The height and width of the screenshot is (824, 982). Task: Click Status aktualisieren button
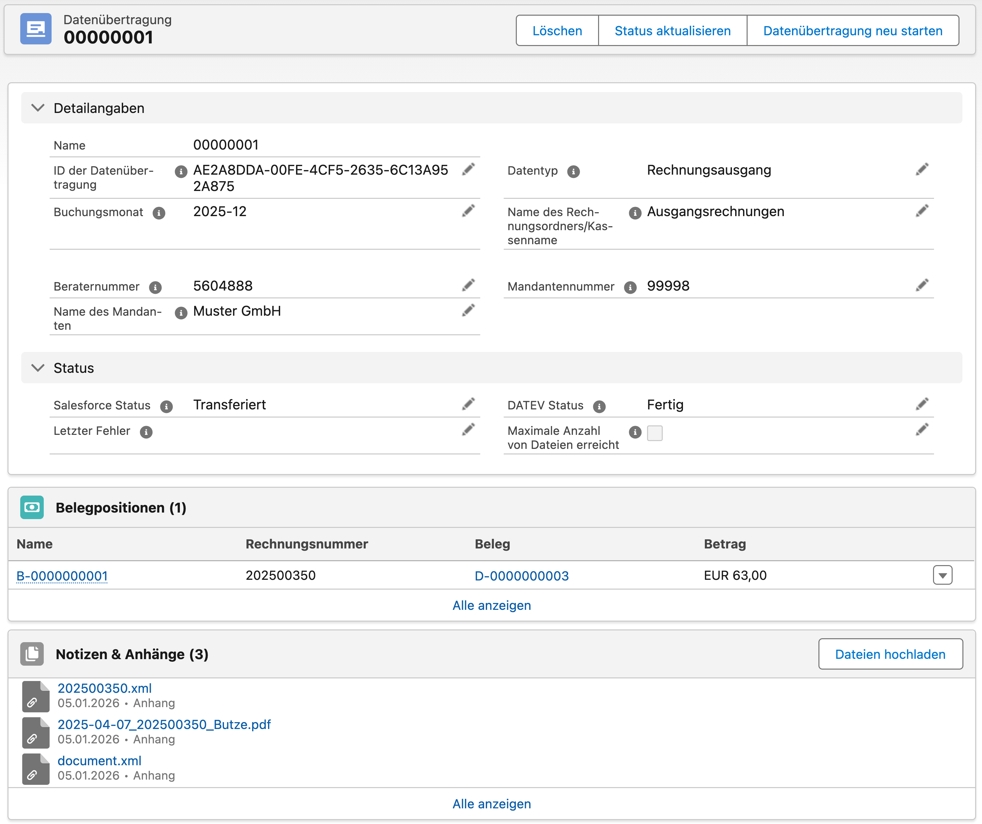tap(672, 31)
